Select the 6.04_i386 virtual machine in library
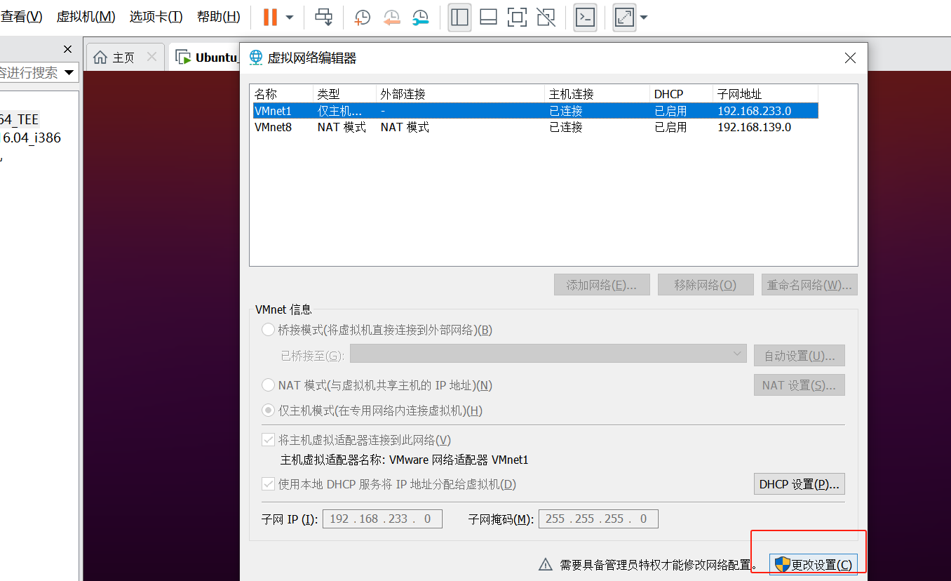The image size is (951, 581). click(31, 138)
